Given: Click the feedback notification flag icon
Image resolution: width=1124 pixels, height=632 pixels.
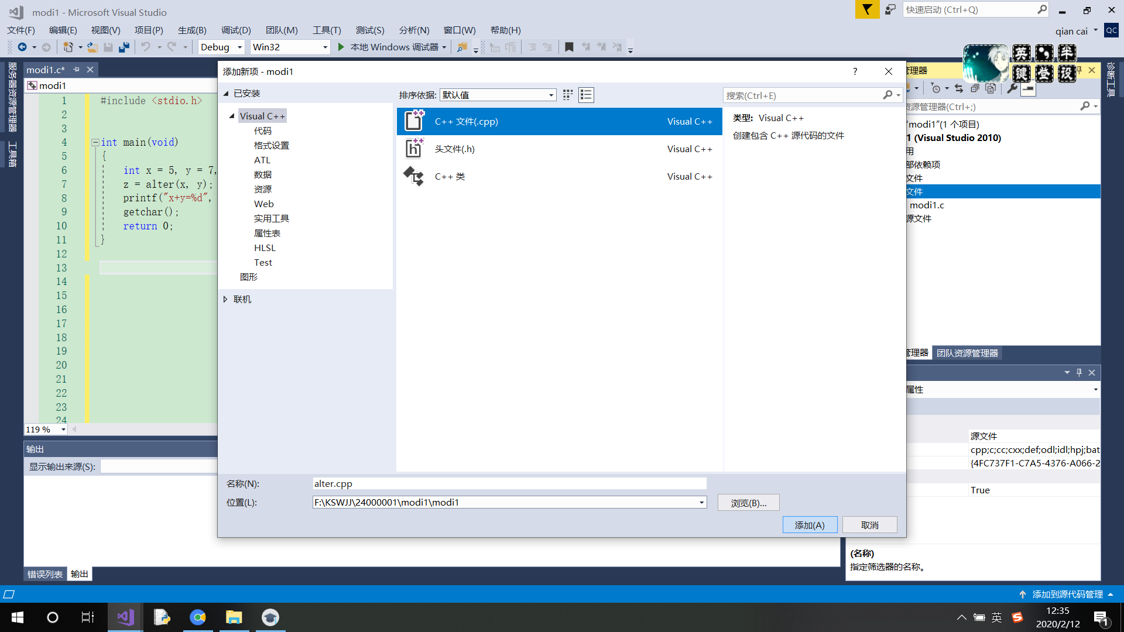Looking at the screenshot, I should point(866,9).
